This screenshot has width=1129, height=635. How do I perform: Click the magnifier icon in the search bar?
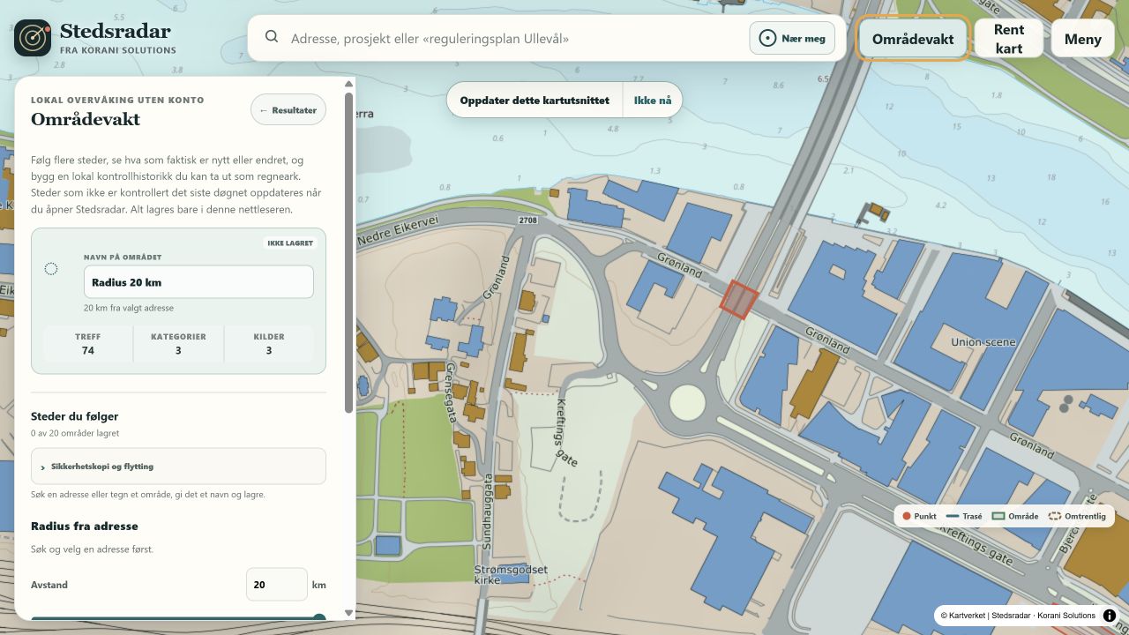[x=272, y=37]
